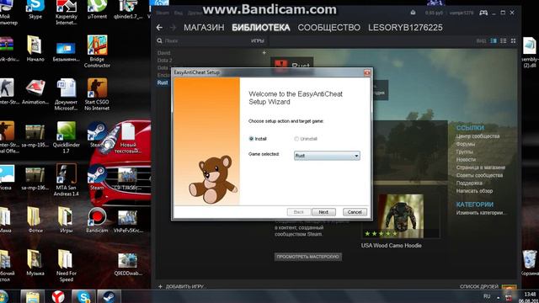Open Steam Big Picture mode controller icon
Image resolution: width=539 pixels, height=303 pixels.
tap(483, 13)
